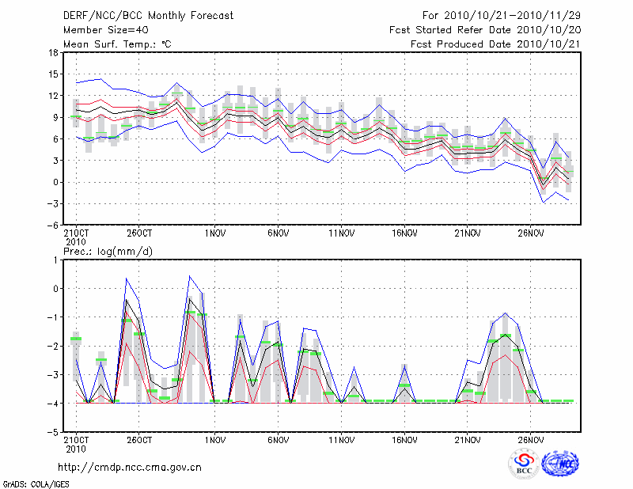The width and height of the screenshot is (633, 489).
Task: Click the 18 value on temperature y-axis
Action: pos(53,53)
